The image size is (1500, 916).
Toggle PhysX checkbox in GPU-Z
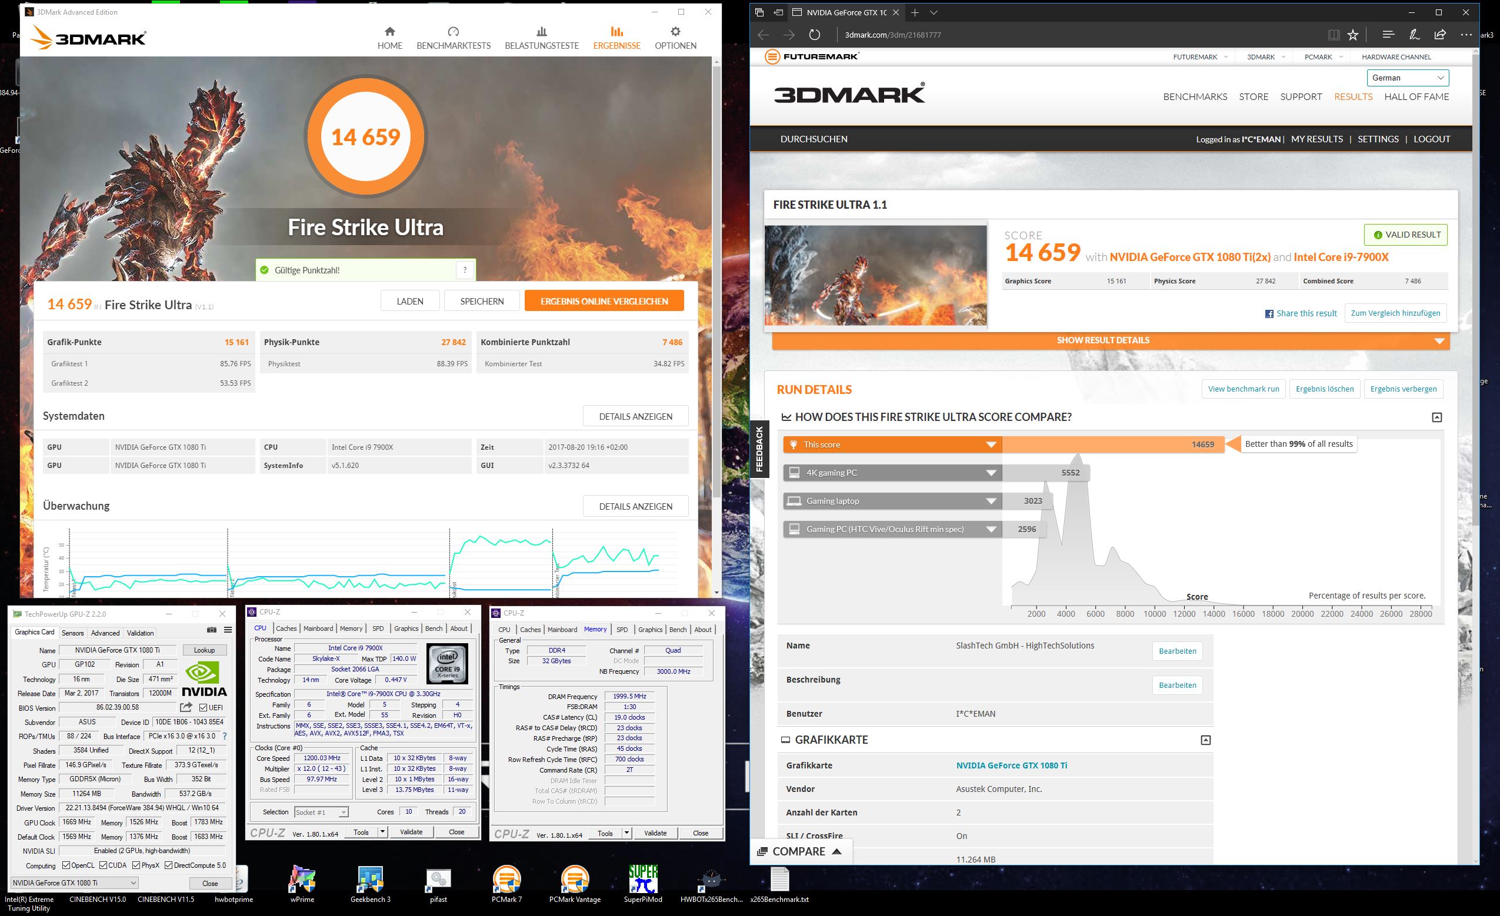[x=136, y=865]
